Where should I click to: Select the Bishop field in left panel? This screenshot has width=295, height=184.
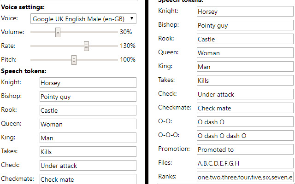coord(88,96)
